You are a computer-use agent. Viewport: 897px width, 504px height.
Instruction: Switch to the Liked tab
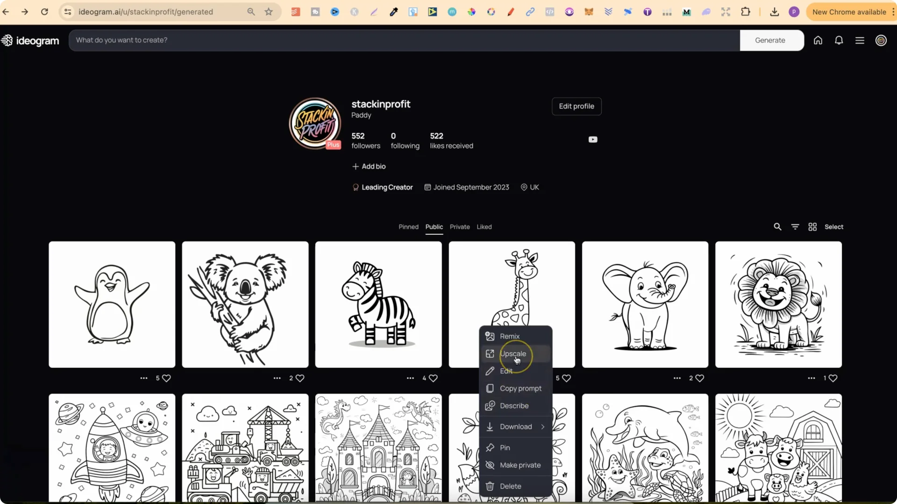click(x=484, y=227)
